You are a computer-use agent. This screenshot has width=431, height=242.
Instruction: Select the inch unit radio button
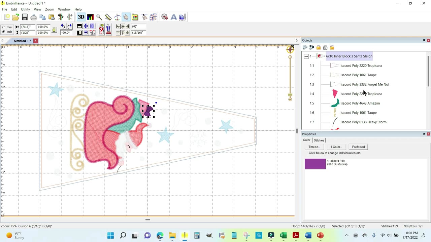coord(3,32)
